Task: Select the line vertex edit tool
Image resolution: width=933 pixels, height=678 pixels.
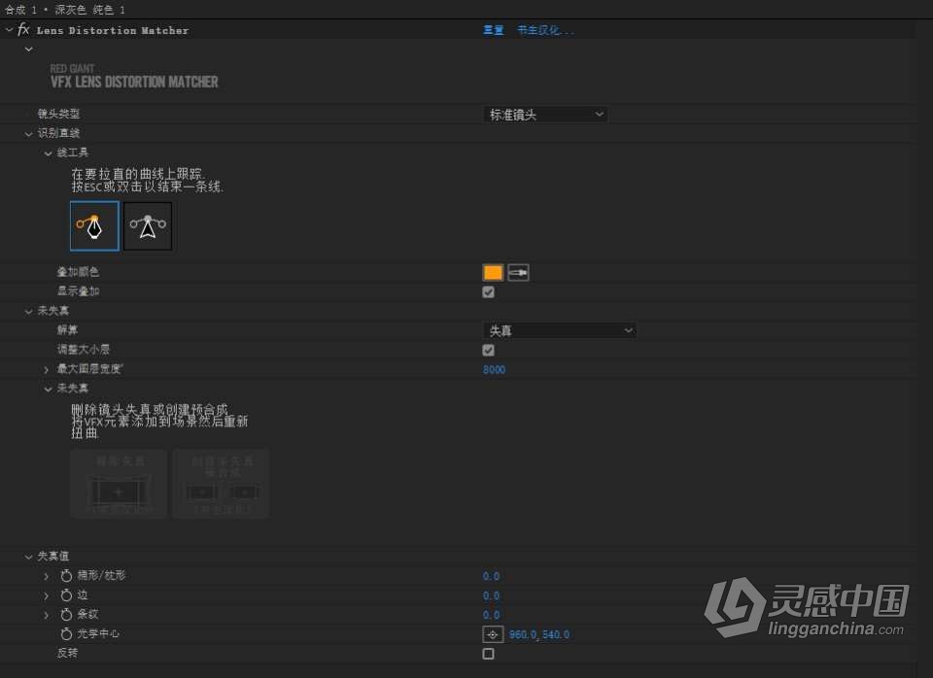Action: [x=148, y=226]
